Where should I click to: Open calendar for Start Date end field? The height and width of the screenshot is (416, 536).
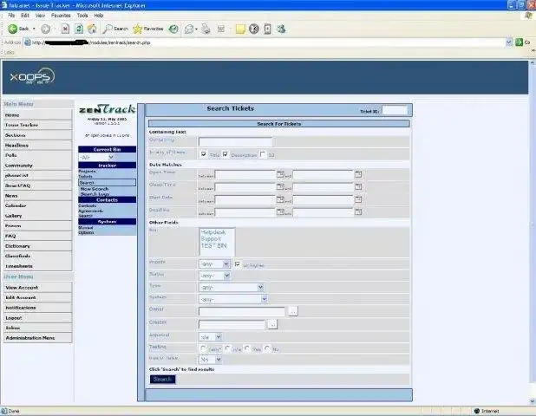coord(358,199)
